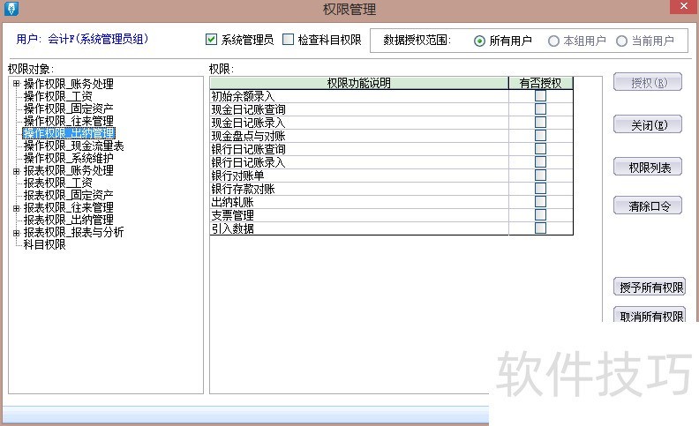Select 科目权限 in the tree

coord(45,244)
